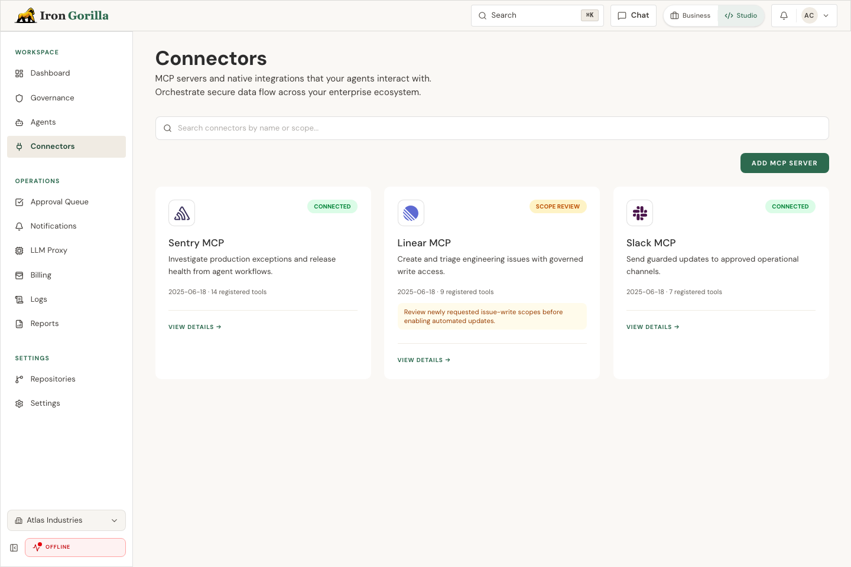Click the Sentry MCP title
The height and width of the screenshot is (567, 851).
(x=196, y=243)
